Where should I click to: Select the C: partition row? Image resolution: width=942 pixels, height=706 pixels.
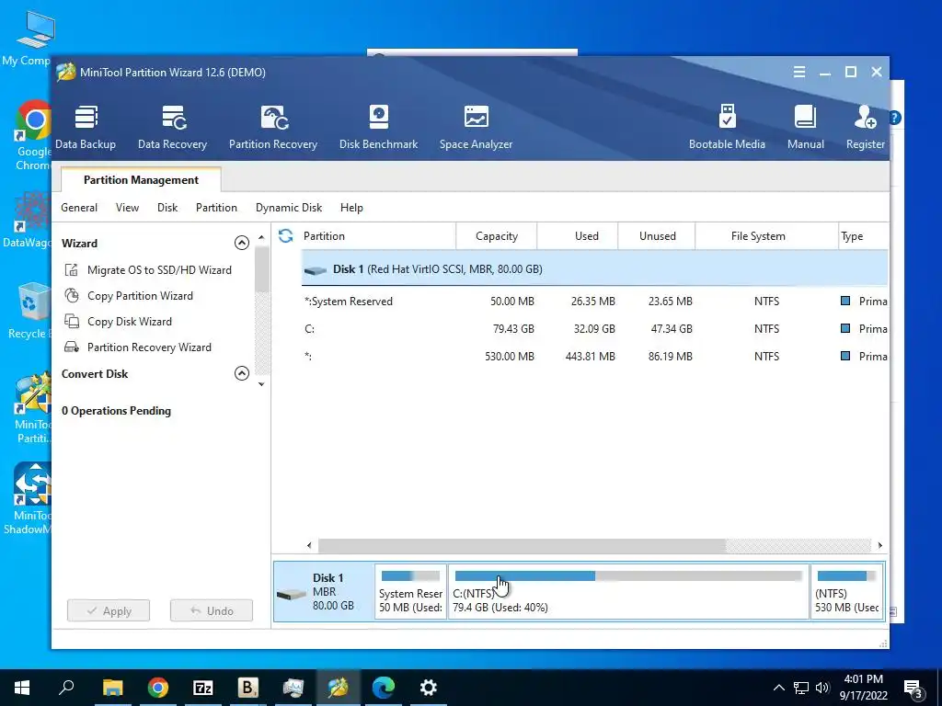tap(594, 329)
